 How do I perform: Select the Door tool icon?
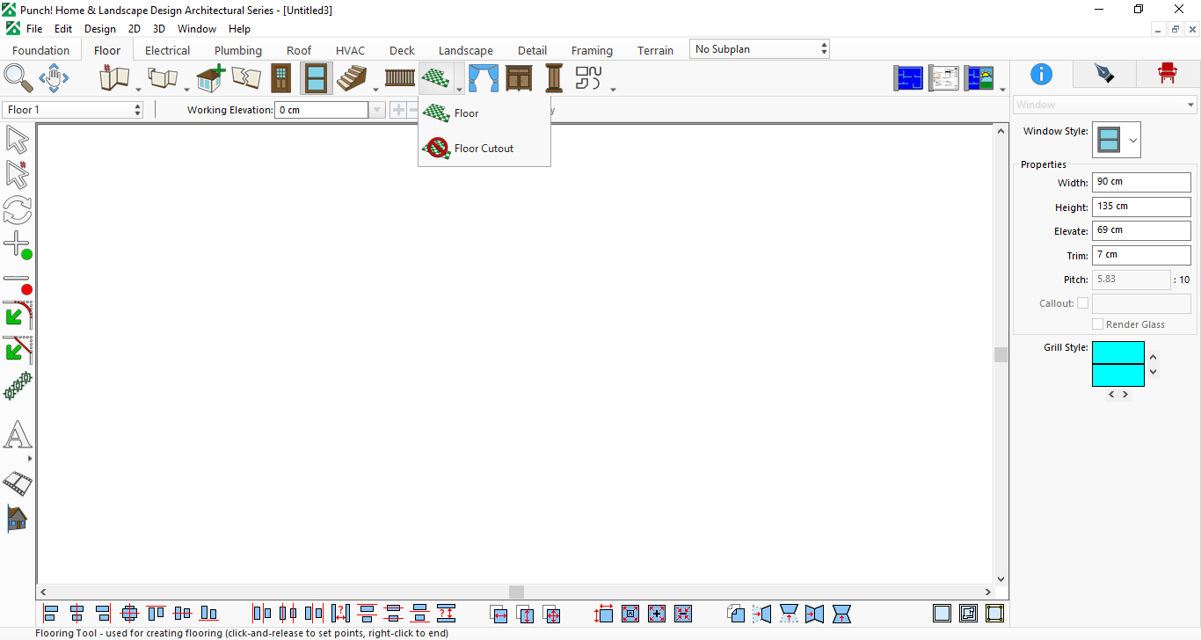pyautogui.click(x=280, y=78)
